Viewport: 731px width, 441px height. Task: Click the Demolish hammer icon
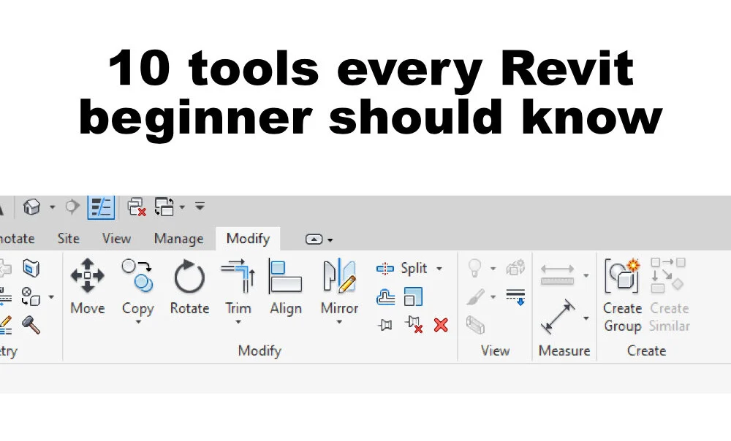click(31, 325)
